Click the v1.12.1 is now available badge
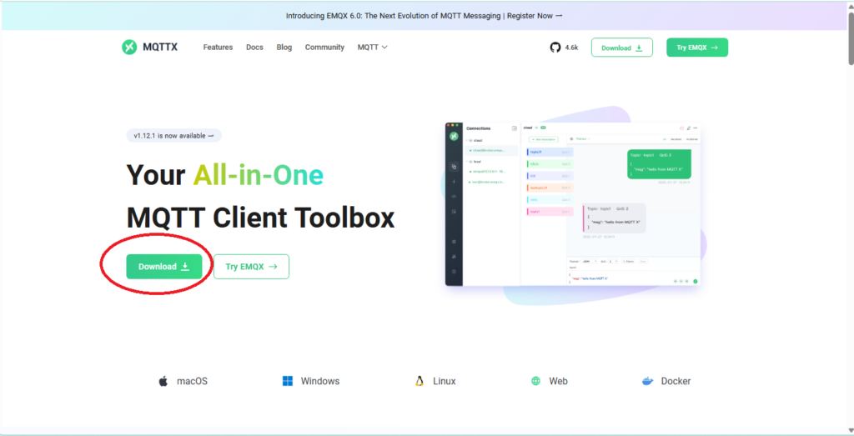 tap(174, 136)
